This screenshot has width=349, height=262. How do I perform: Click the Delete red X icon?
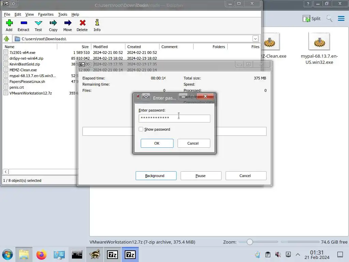82,23
